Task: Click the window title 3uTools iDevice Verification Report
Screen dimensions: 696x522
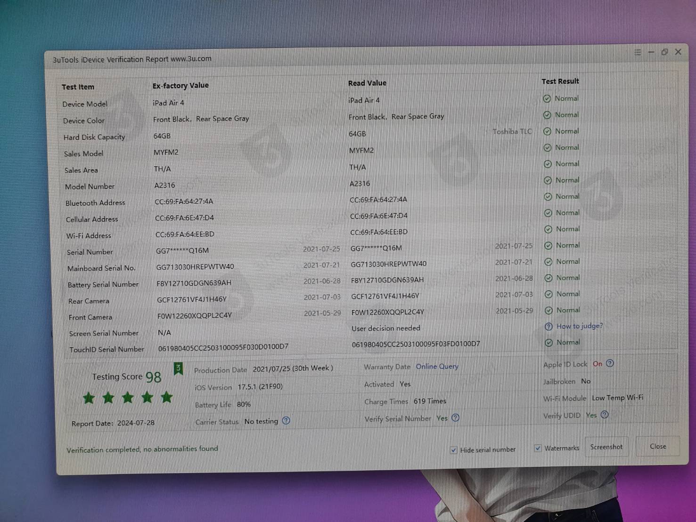Action: tap(132, 59)
